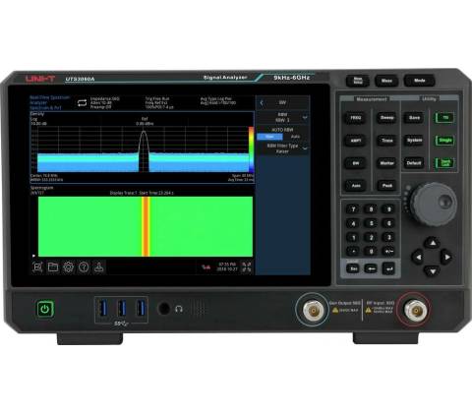Hit the number 5 key
The width and height of the screenshot is (472, 413).
tap(371, 223)
